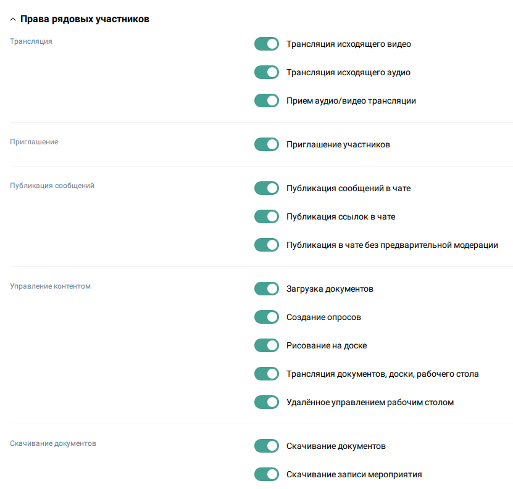This screenshot has height=489, width=513.
Task: Switch off Удалённое управлением рабочим столом
Action: pyautogui.click(x=267, y=402)
